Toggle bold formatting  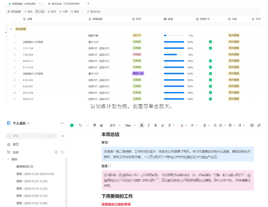coord(142,125)
